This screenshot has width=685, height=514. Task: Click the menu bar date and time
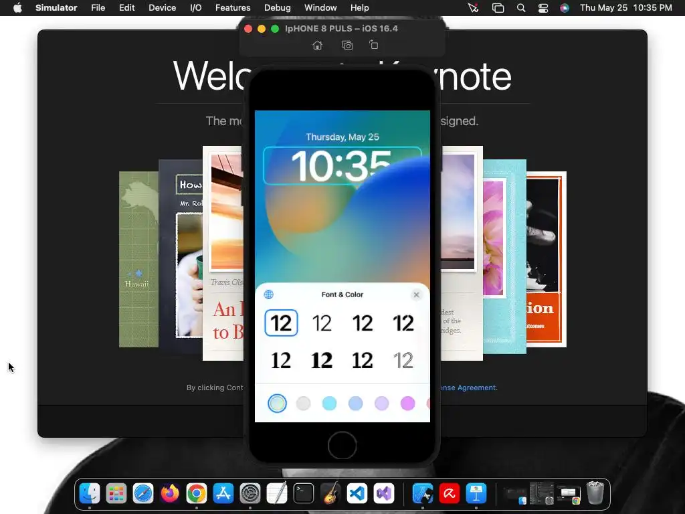[626, 8]
